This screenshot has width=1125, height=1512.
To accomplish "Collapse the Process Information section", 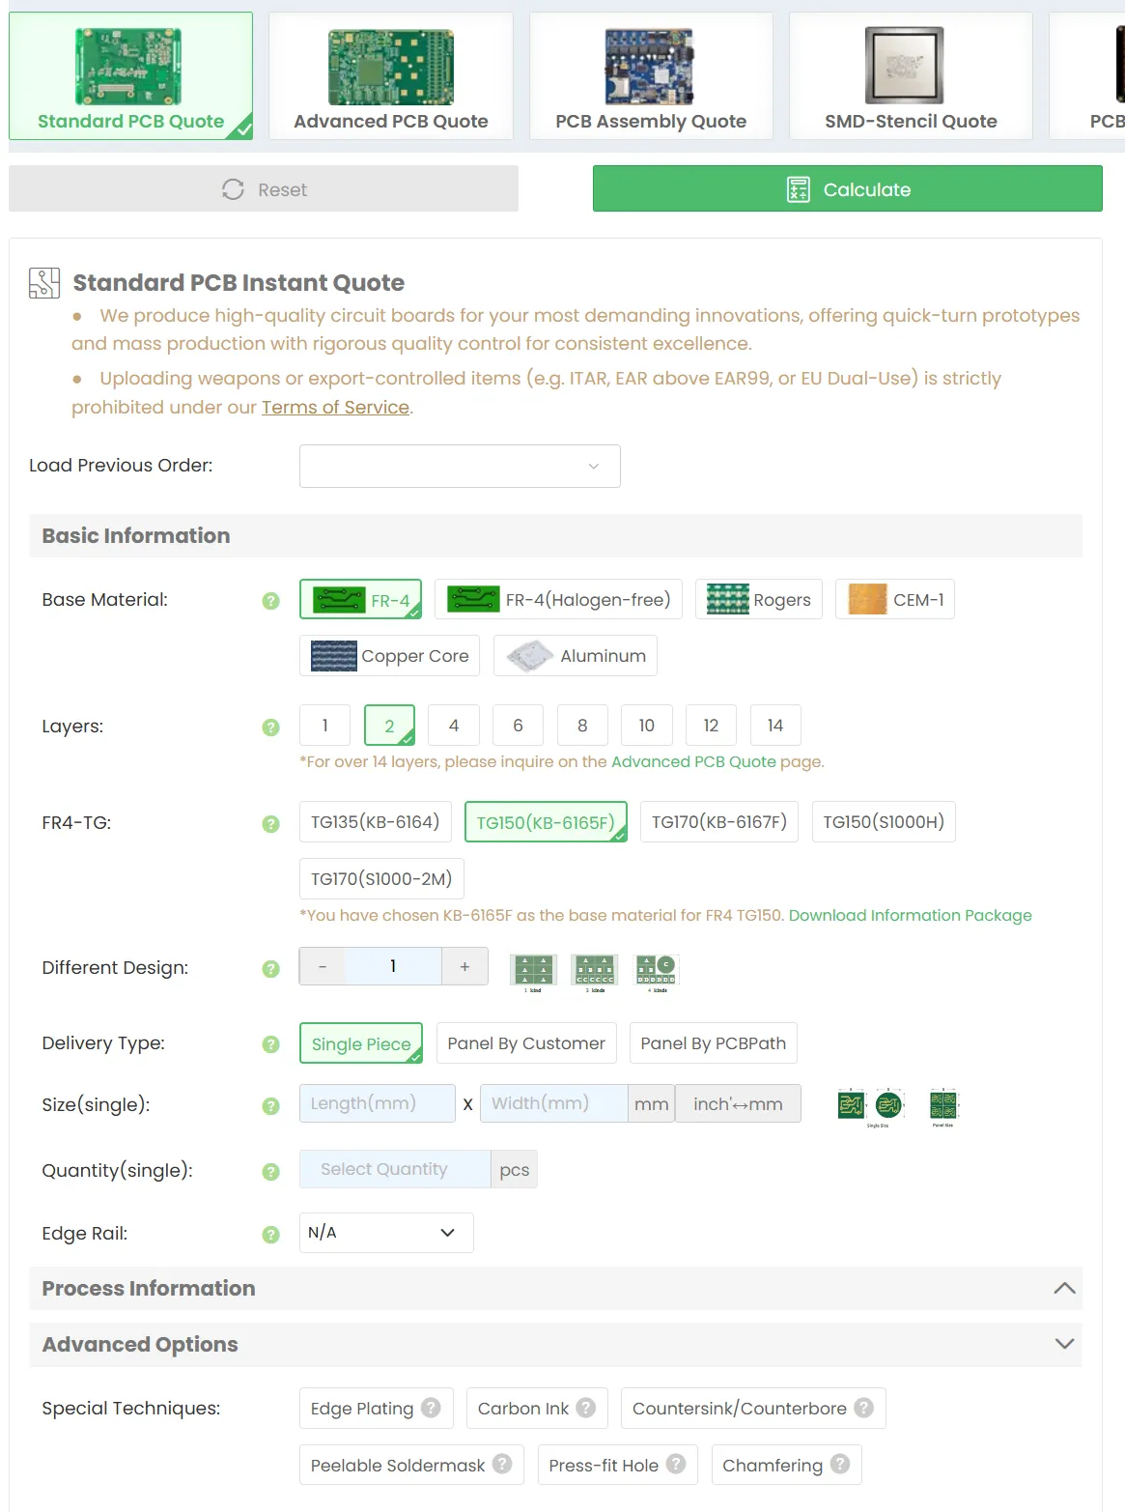I will pyautogui.click(x=1064, y=1288).
